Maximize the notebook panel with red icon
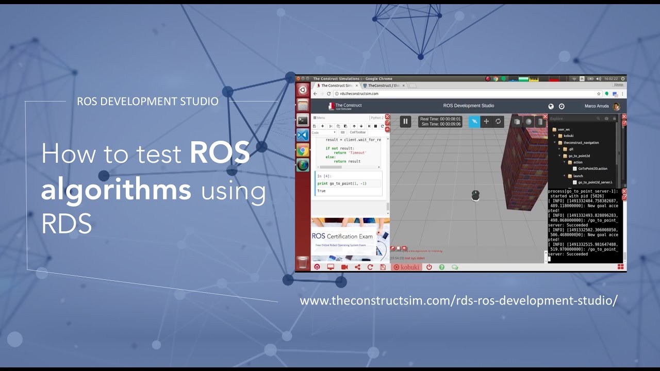This screenshot has height=371, width=660. (x=387, y=117)
